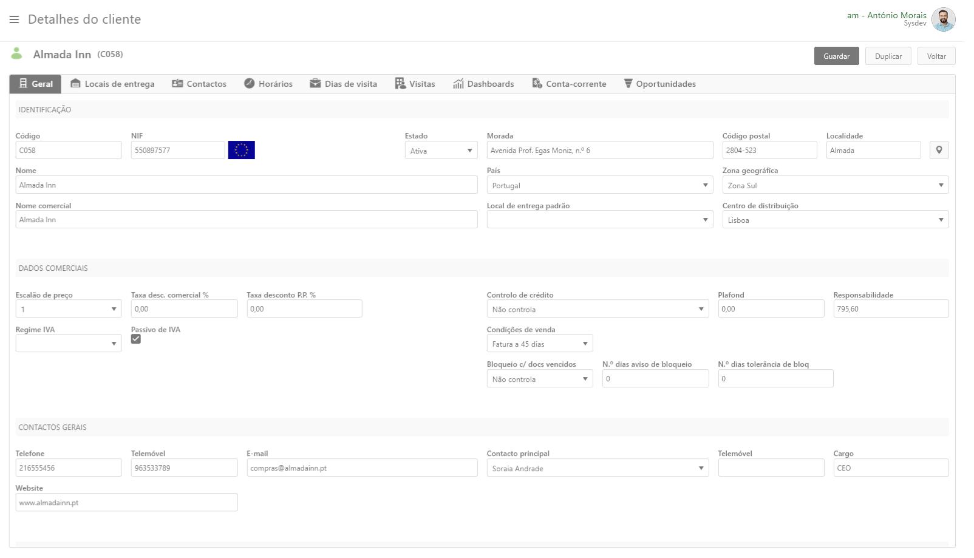The image size is (974, 558).
Task: Click the EU flag NIF validation icon
Action: coord(241,150)
